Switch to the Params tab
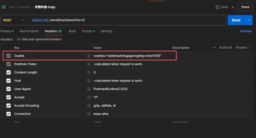 click(7, 31)
